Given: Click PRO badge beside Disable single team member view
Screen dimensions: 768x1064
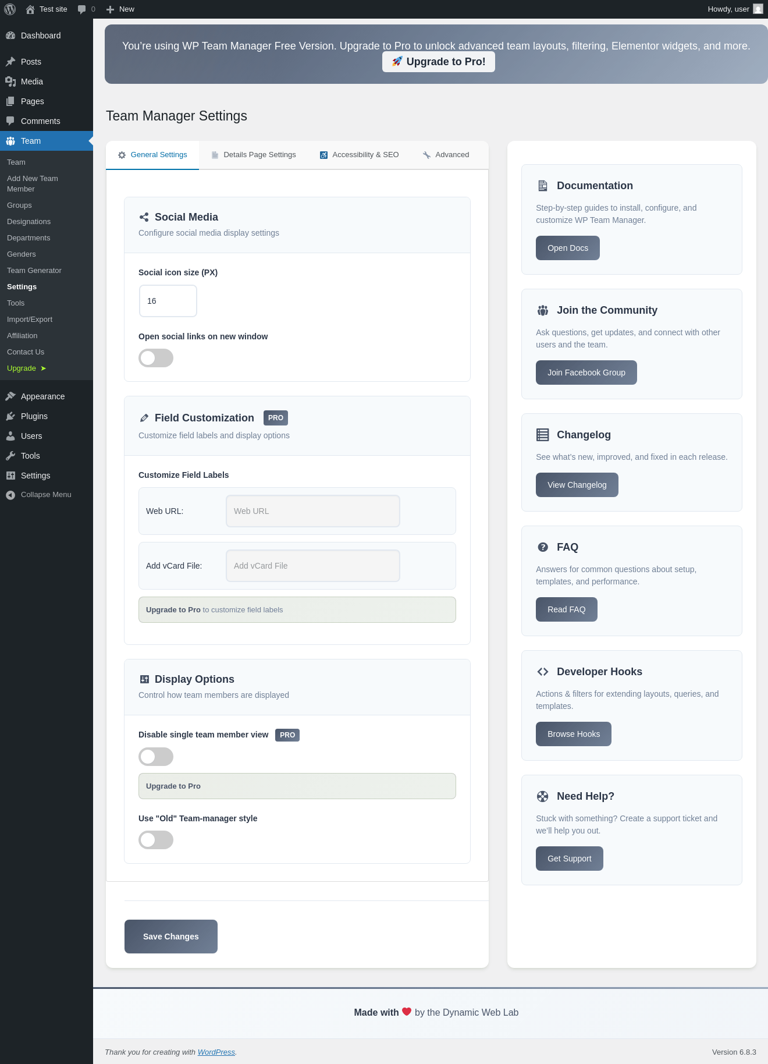Looking at the screenshot, I should coord(287,735).
